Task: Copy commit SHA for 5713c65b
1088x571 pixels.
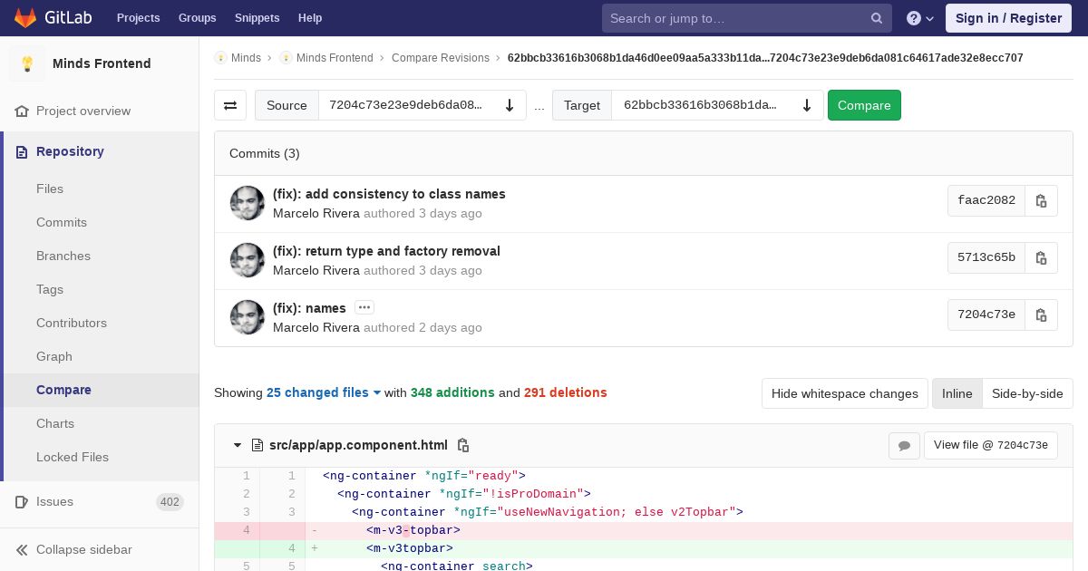Action: tap(1041, 258)
